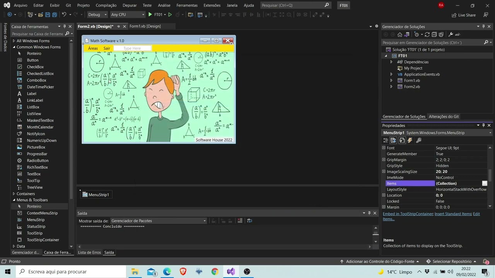The image size is (495, 278).
Task: Click Sync refresh icon in Solution Explorer
Action: click(x=427, y=34)
